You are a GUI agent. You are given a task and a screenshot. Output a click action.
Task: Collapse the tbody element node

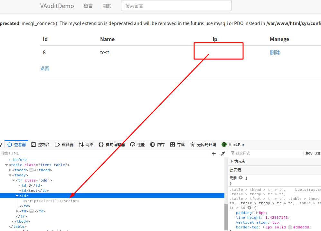tap(10, 175)
